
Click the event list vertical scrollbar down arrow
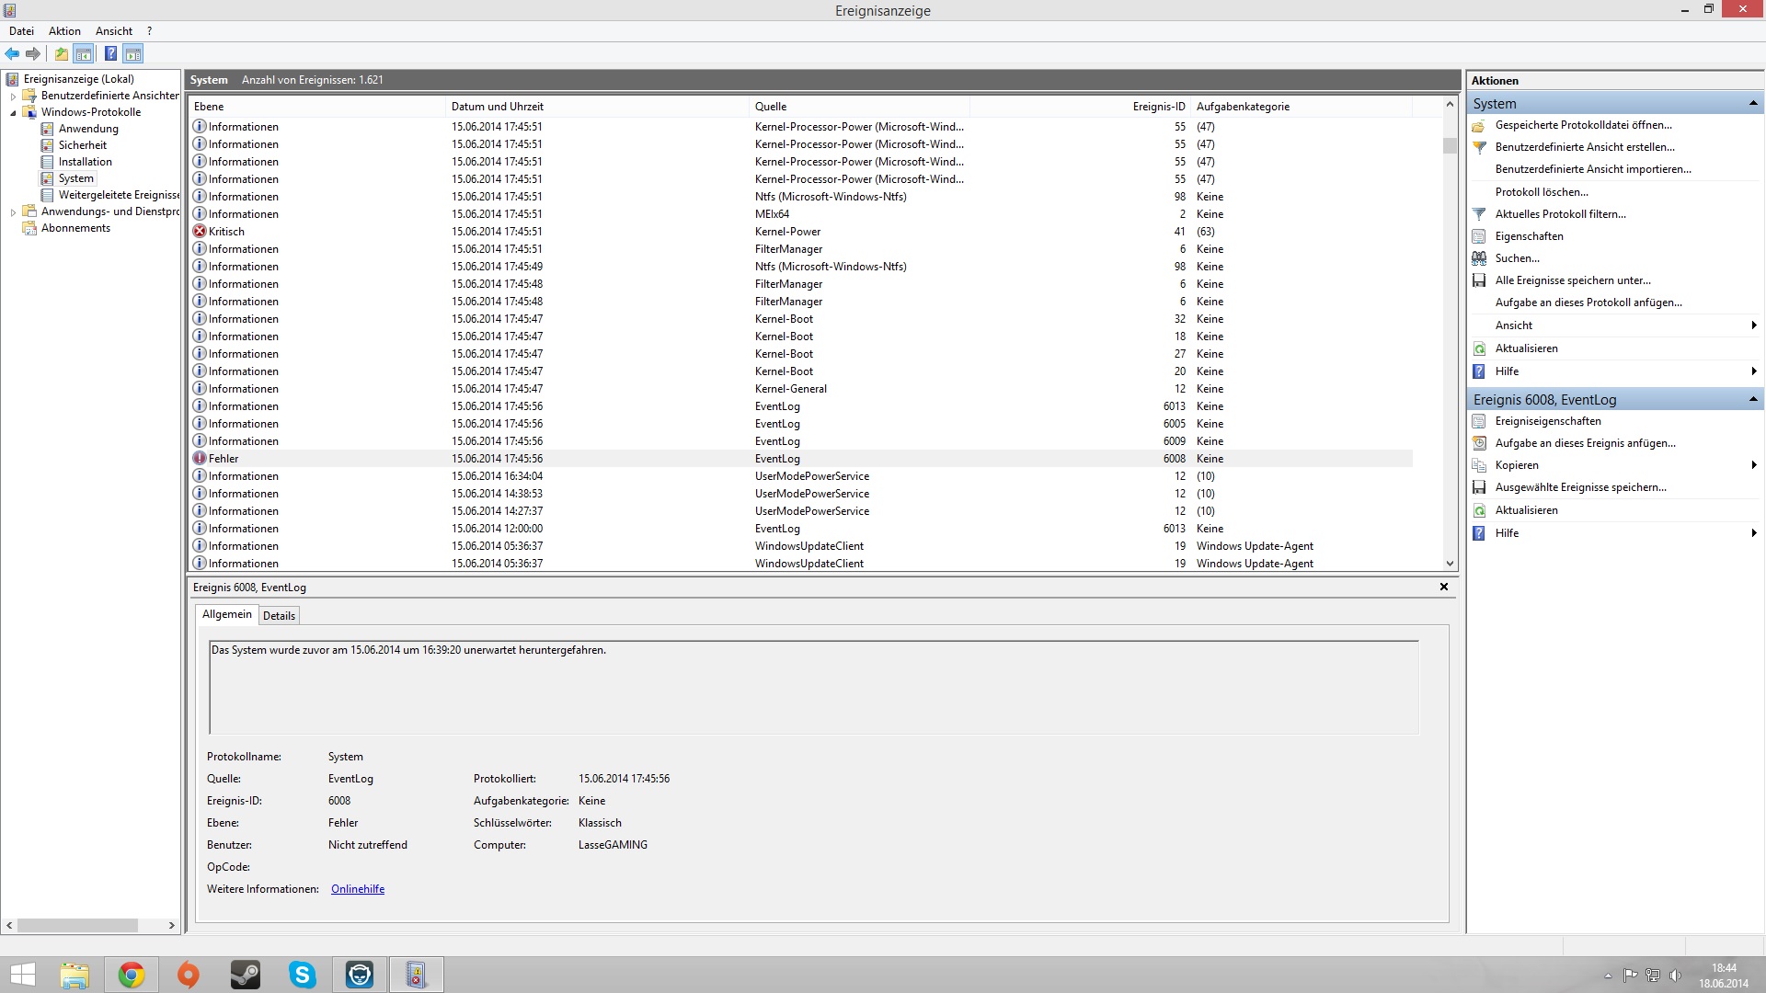click(x=1450, y=564)
